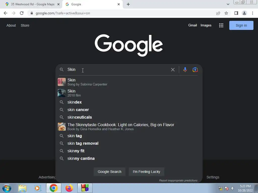Open the Windows Start menu
Image resolution: width=258 pixels, height=193 pixels.
point(7,188)
